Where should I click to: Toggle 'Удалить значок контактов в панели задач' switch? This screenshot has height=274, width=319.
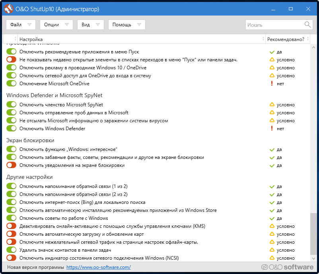11,250
